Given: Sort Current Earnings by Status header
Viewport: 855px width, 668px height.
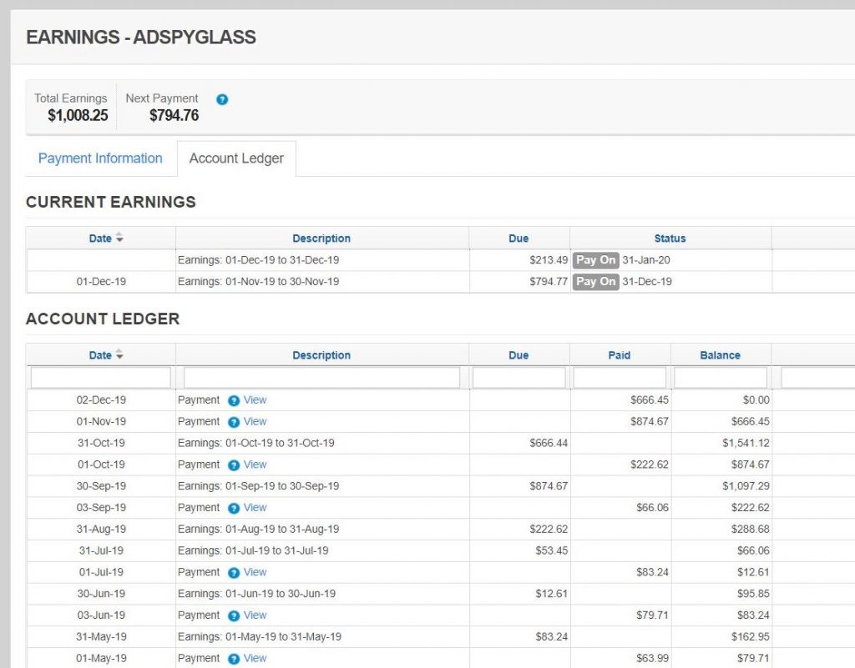Looking at the screenshot, I should pyautogui.click(x=670, y=239).
